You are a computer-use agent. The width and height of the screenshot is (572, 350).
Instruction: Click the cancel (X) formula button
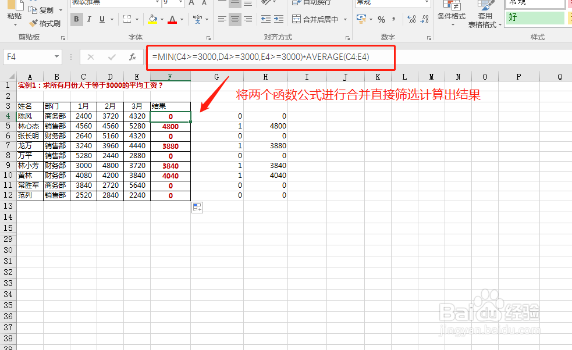coord(91,57)
